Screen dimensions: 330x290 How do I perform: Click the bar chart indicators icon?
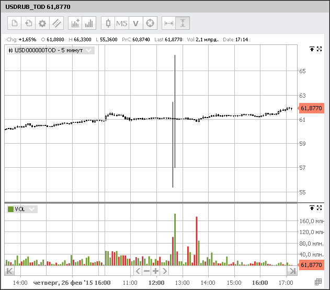point(89,23)
